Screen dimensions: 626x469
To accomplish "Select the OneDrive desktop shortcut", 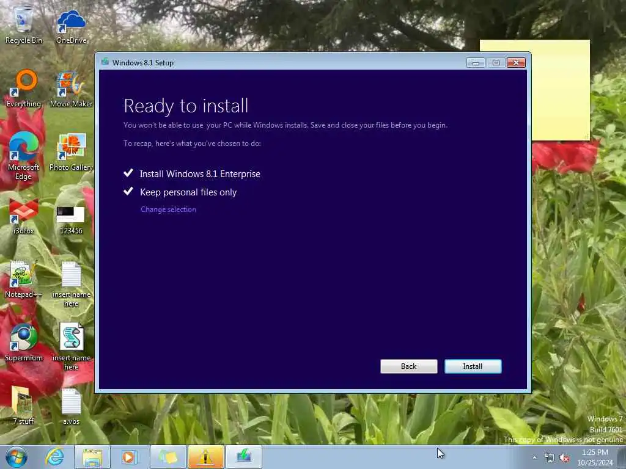I will (x=71, y=26).
